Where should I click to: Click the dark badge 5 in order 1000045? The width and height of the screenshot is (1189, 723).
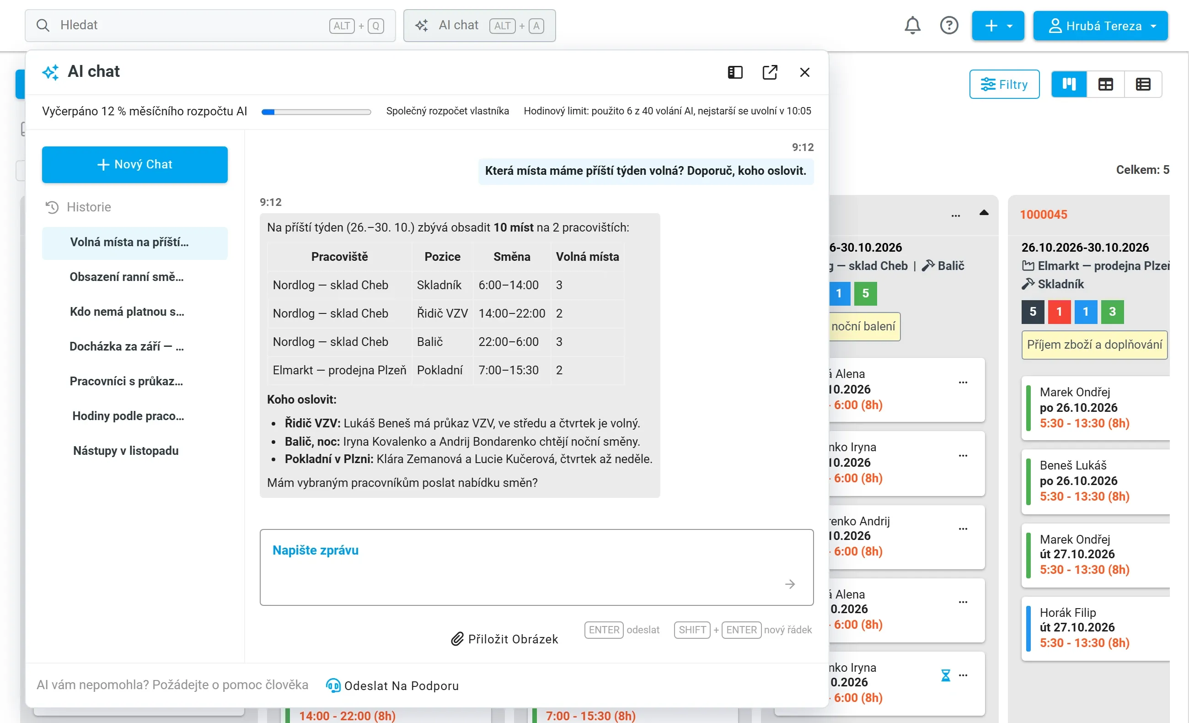[1033, 312]
